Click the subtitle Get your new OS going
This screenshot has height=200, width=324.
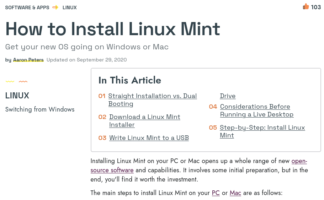pos(87,47)
